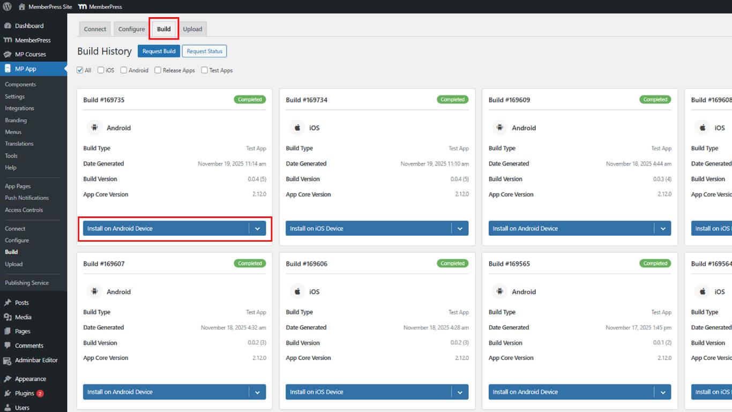732x412 pixels.
Task: Click the Plugins icon in sidebar
Action: [x=8, y=393]
